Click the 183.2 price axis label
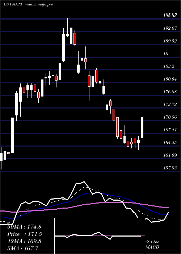This screenshot has width=181, height=254. [x=169, y=66]
